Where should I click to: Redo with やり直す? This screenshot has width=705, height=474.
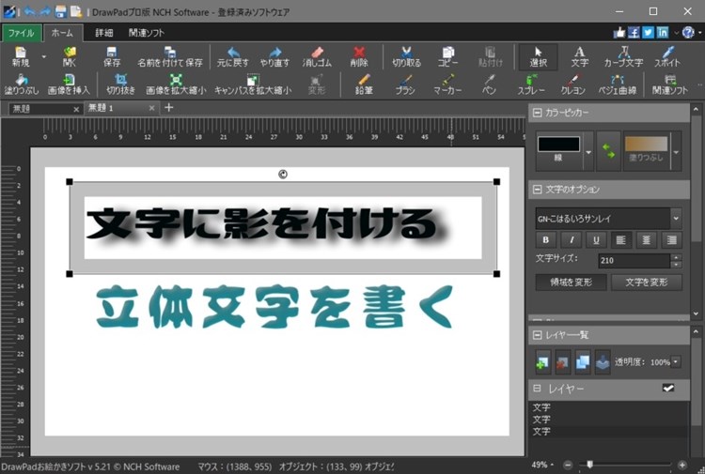pyautogui.click(x=274, y=56)
